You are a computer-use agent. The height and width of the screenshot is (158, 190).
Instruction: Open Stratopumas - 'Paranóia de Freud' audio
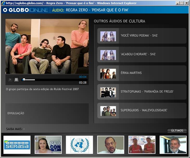[142, 92]
